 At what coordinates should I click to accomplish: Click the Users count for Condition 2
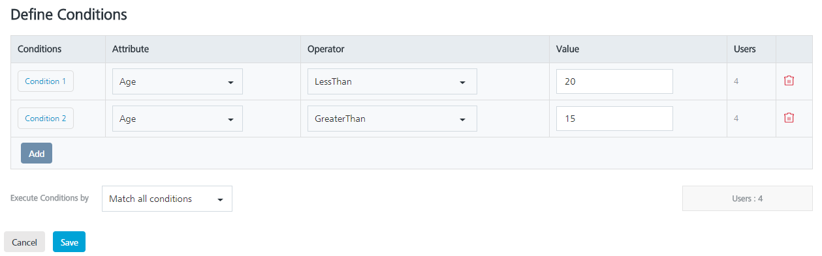click(736, 119)
